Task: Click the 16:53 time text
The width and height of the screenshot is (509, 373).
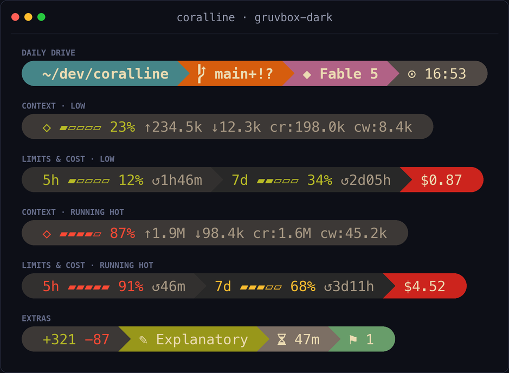Action: point(446,74)
